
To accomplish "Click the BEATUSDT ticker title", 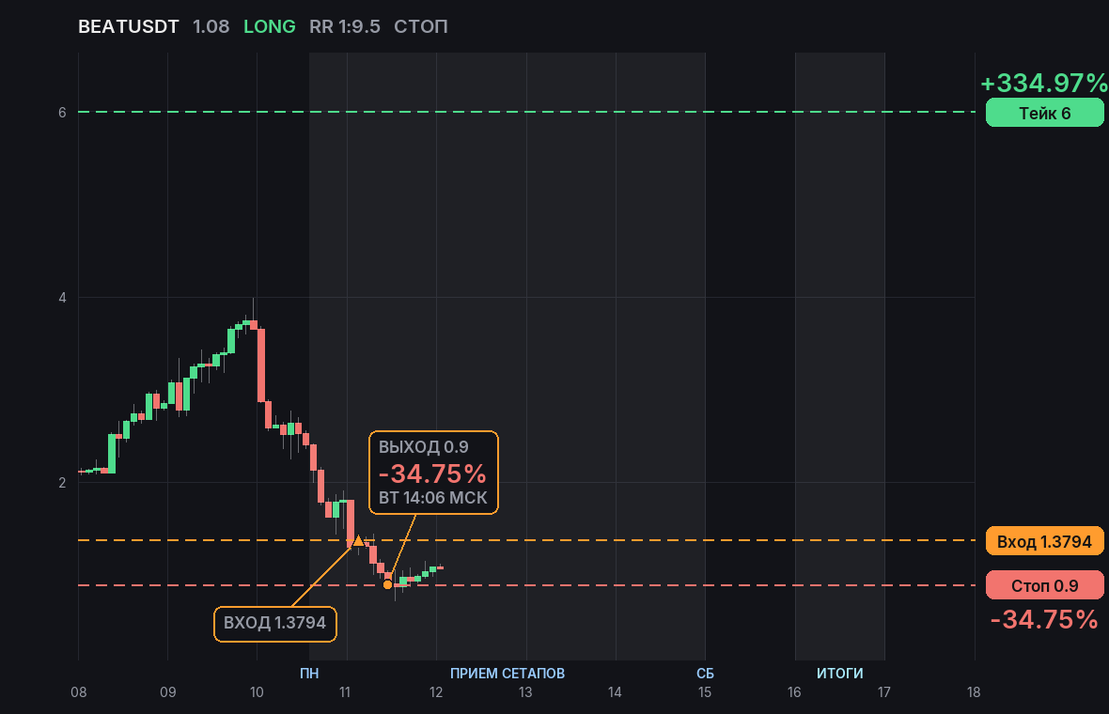I will (128, 27).
